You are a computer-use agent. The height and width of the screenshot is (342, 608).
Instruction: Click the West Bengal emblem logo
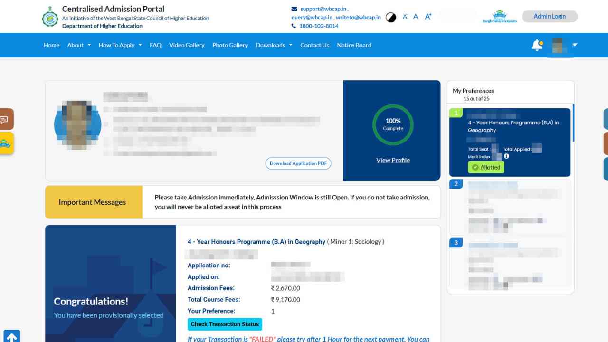pos(50,18)
